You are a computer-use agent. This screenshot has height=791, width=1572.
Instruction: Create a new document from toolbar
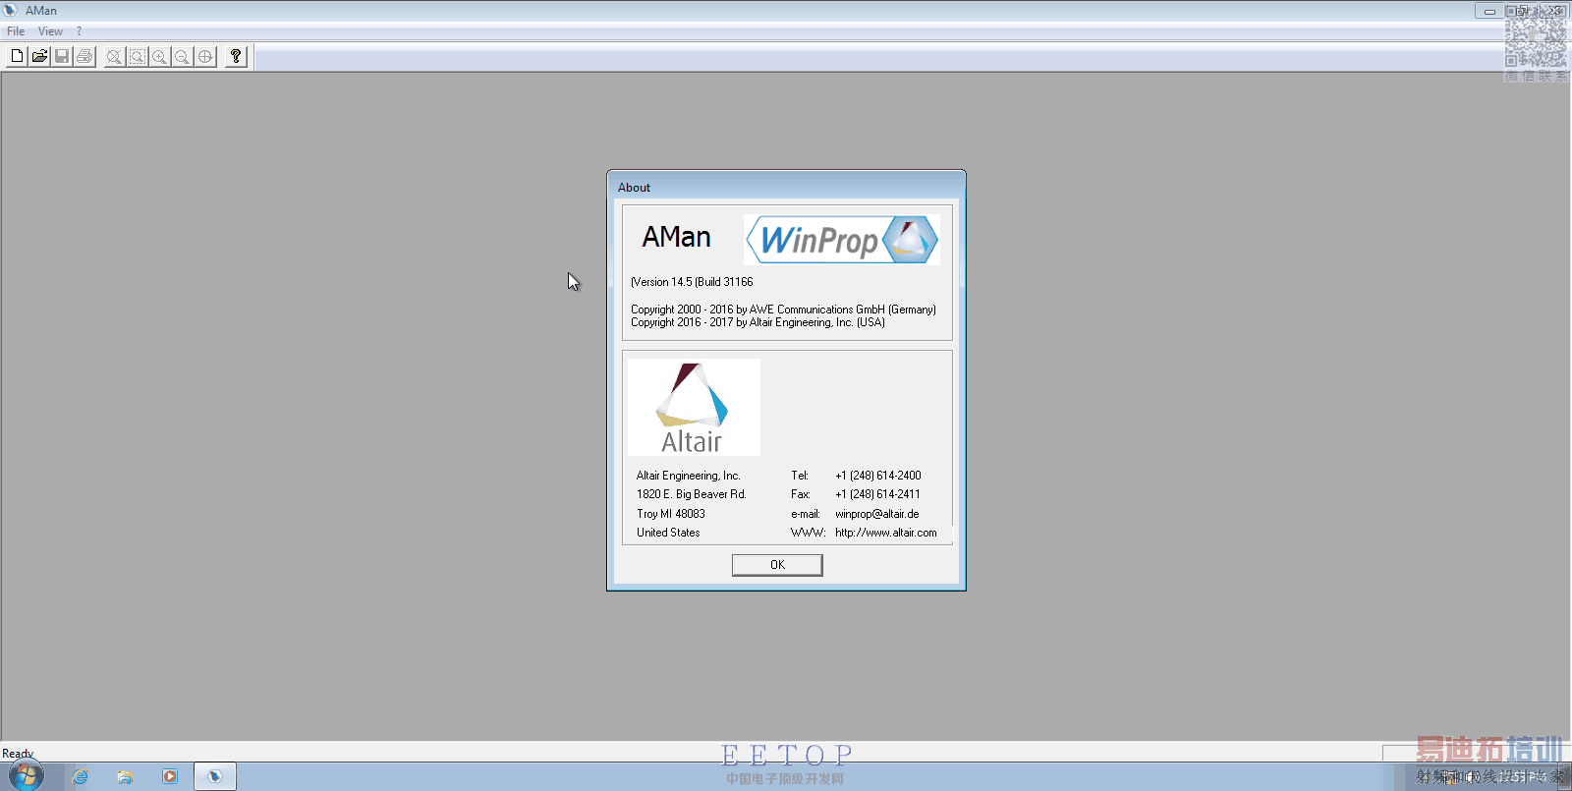(x=17, y=57)
